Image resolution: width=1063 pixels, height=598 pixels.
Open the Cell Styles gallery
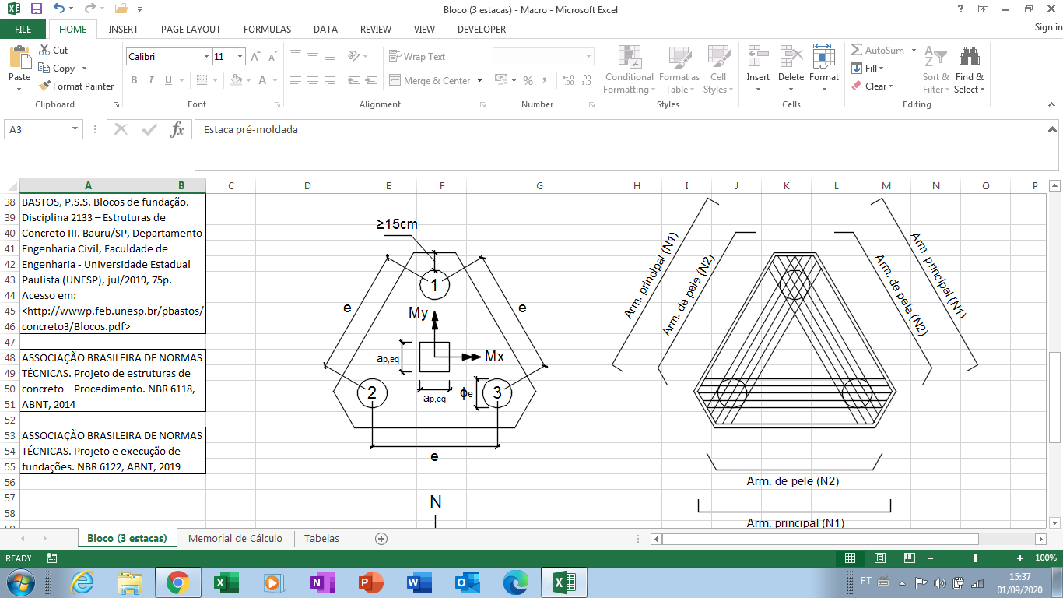click(717, 69)
